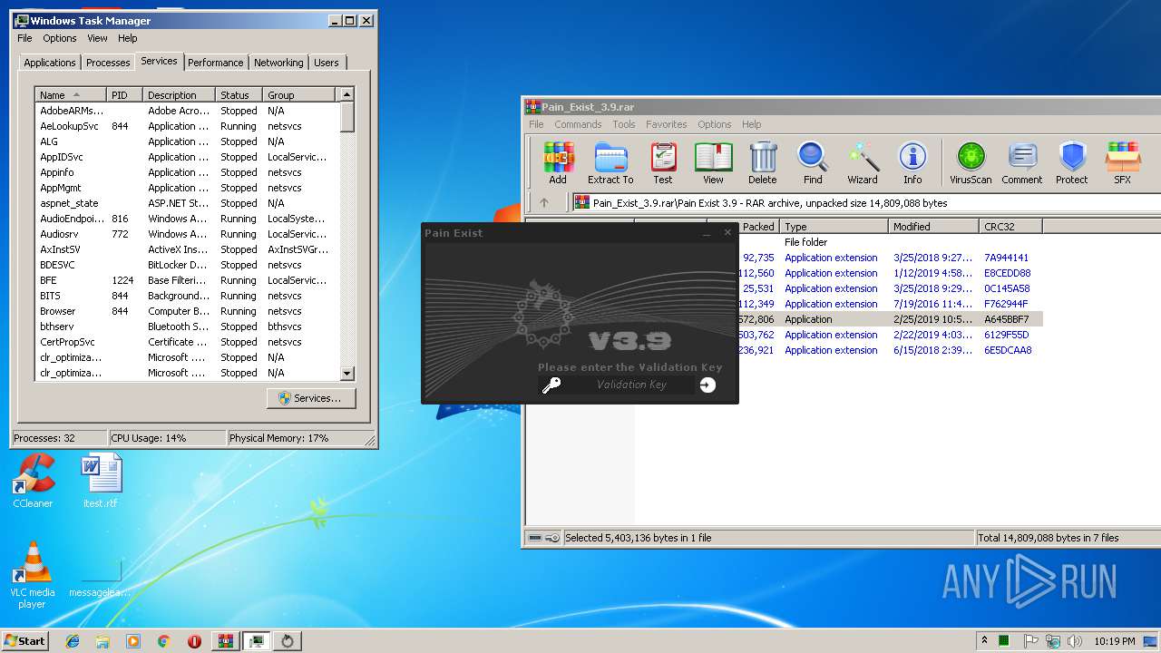Open the View tool in WinRAR
Screen dimensions: 1161x653
(713, 163)
